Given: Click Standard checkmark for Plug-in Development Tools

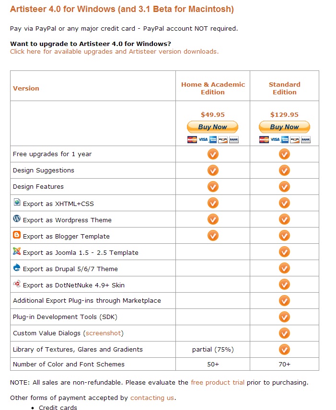Looking at the screenshot, I should (284, 317).
